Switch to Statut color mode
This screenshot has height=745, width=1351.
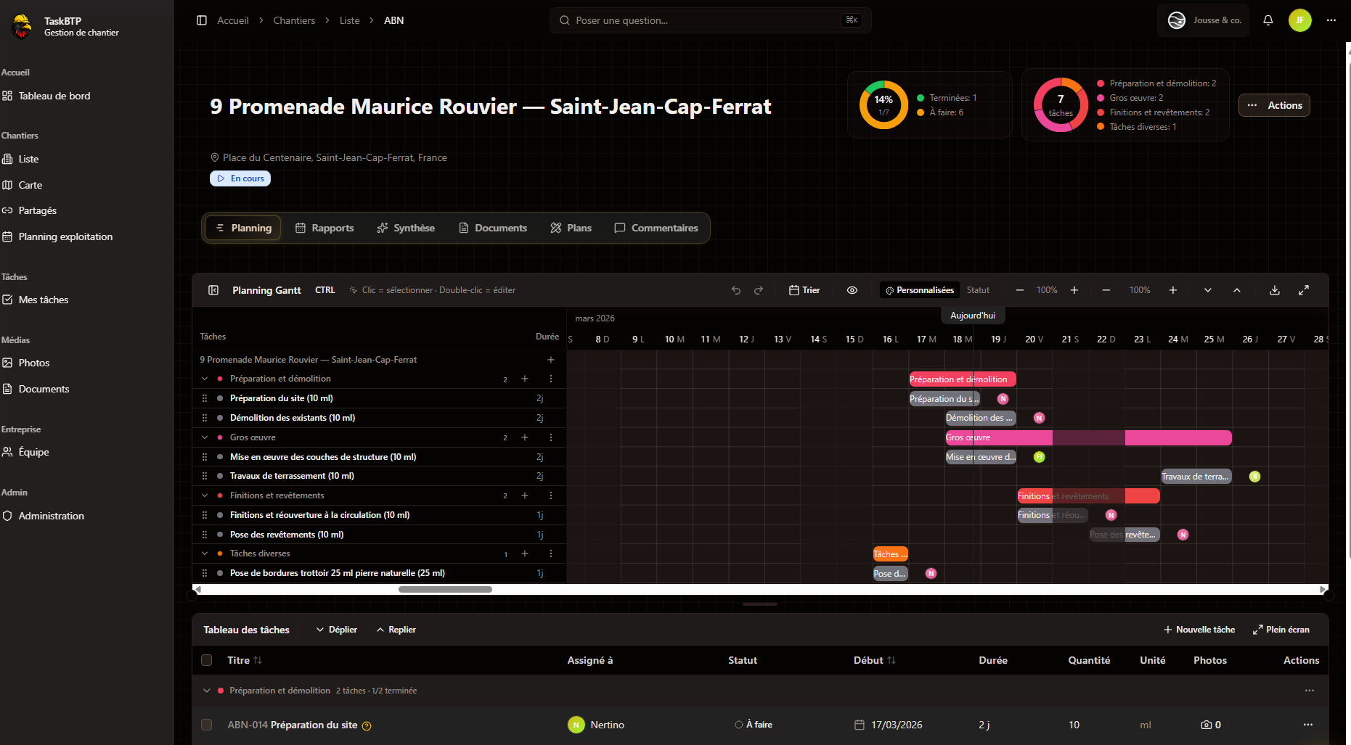(x=978, y=290)
